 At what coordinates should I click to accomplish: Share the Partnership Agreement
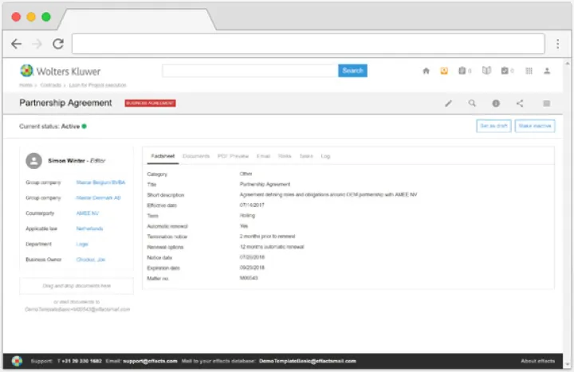pos(520,103)
